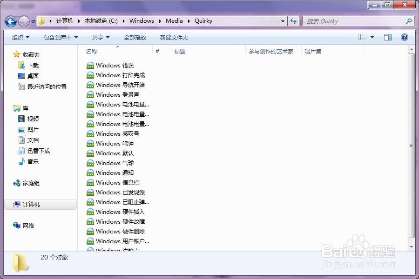Click 计算机 in the address path
Screen dimensions: 419x279
[x=64, y=21]
